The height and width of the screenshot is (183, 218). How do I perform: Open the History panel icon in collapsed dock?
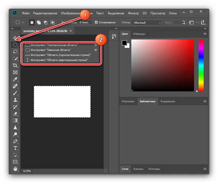(114, 36)
